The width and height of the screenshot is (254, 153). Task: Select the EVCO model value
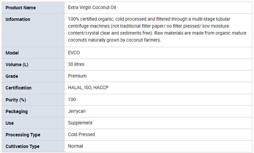pyautogui.click(x=74, y=53)
